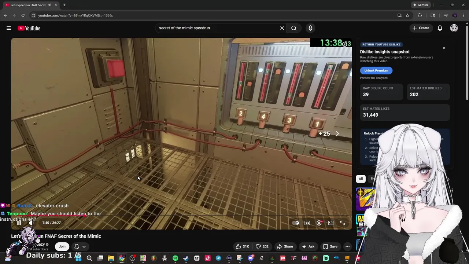Dislike the video showing 202
Viewport: 469px width, 264px height.
[x=262, y=246]
